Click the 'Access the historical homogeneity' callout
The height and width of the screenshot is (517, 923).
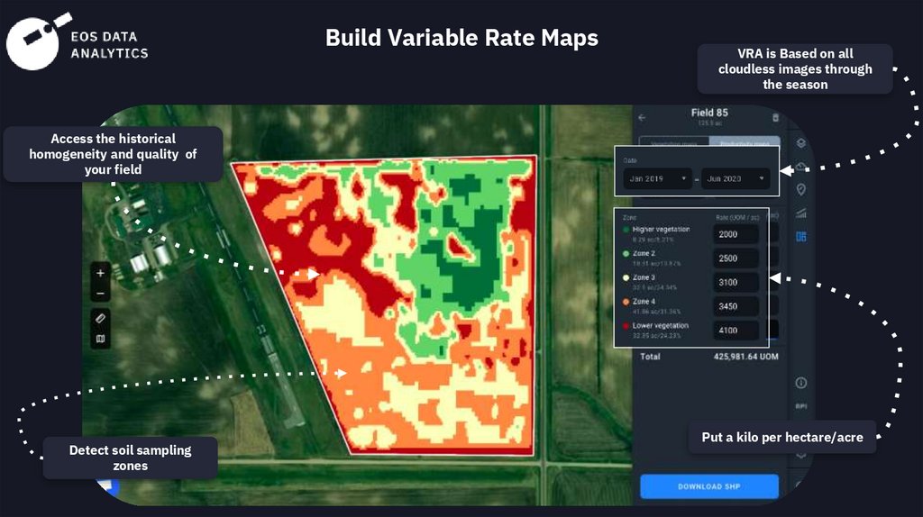click(x=113, y=154)
